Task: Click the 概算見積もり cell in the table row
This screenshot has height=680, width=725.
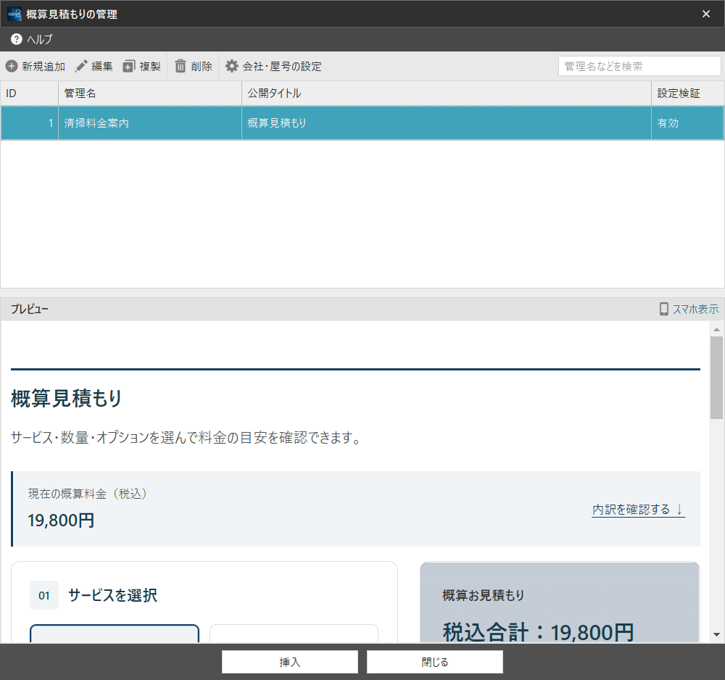Action: [446, 123]
